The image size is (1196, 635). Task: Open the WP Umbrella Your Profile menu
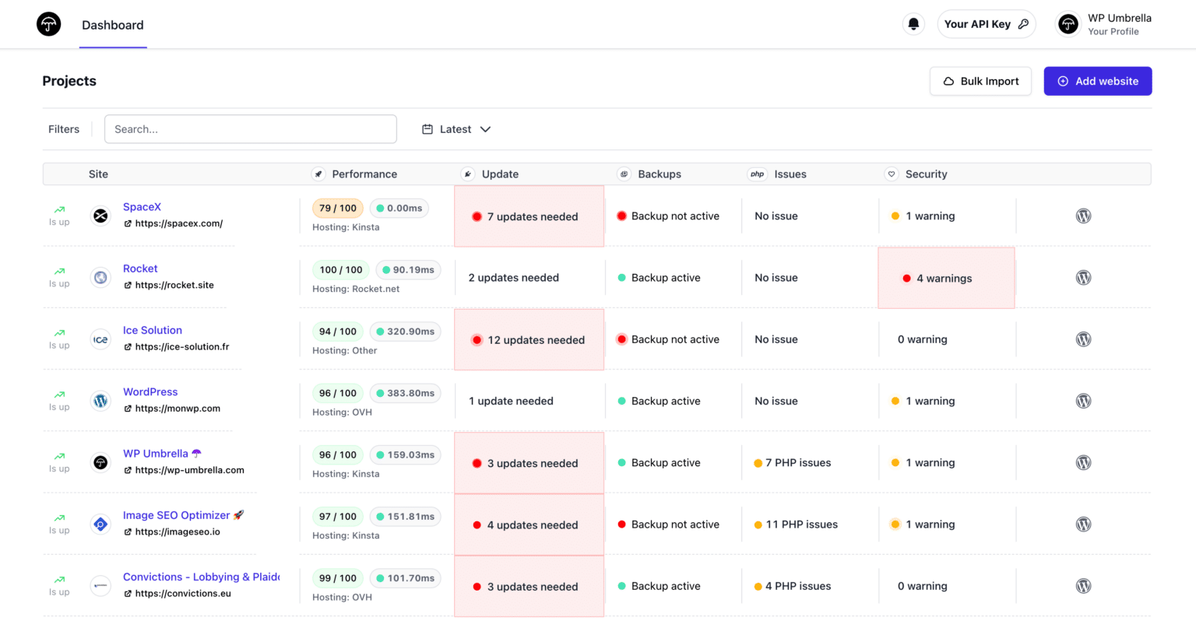click(1119, 24)
